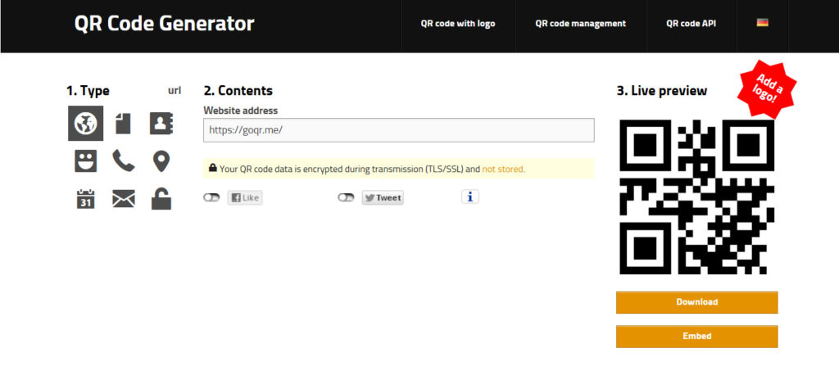839x366 pixels.
Task: Click the red Add a logo badge
Action: pos(767,88)
